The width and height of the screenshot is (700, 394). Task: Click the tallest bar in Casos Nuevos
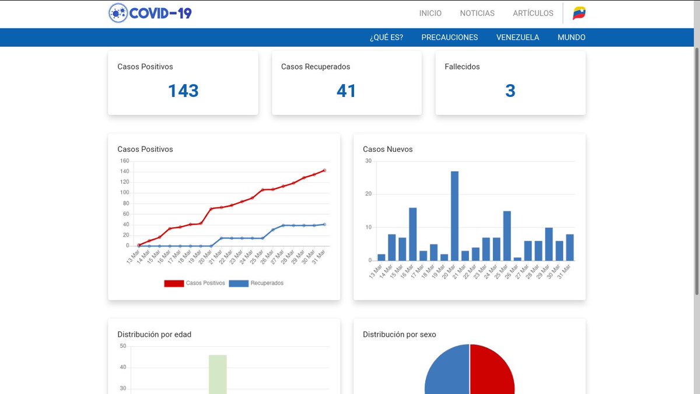(454, 215)
